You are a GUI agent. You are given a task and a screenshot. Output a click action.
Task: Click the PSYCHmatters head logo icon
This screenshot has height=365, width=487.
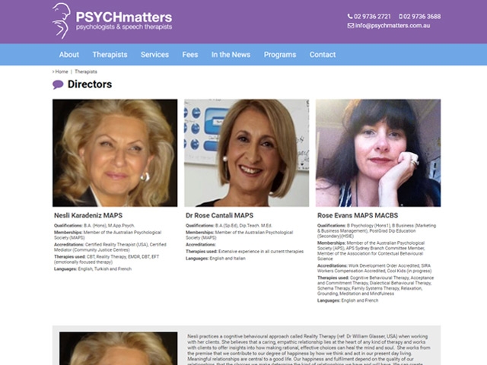62,21
